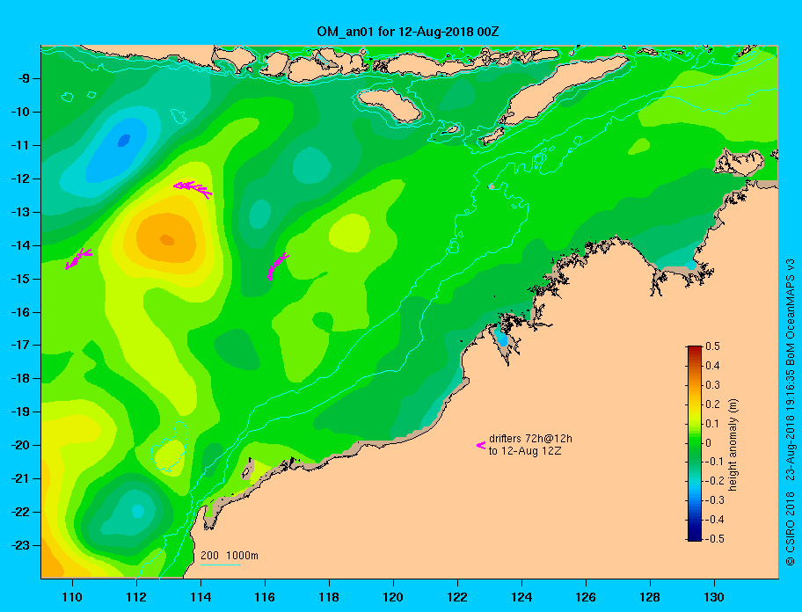Click the colorbar tick label positive 0.1
The width and height of the screenshot is (802, 612).
click(712, 423)
